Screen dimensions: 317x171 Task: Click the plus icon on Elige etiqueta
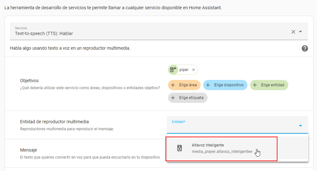pos(173,98)
